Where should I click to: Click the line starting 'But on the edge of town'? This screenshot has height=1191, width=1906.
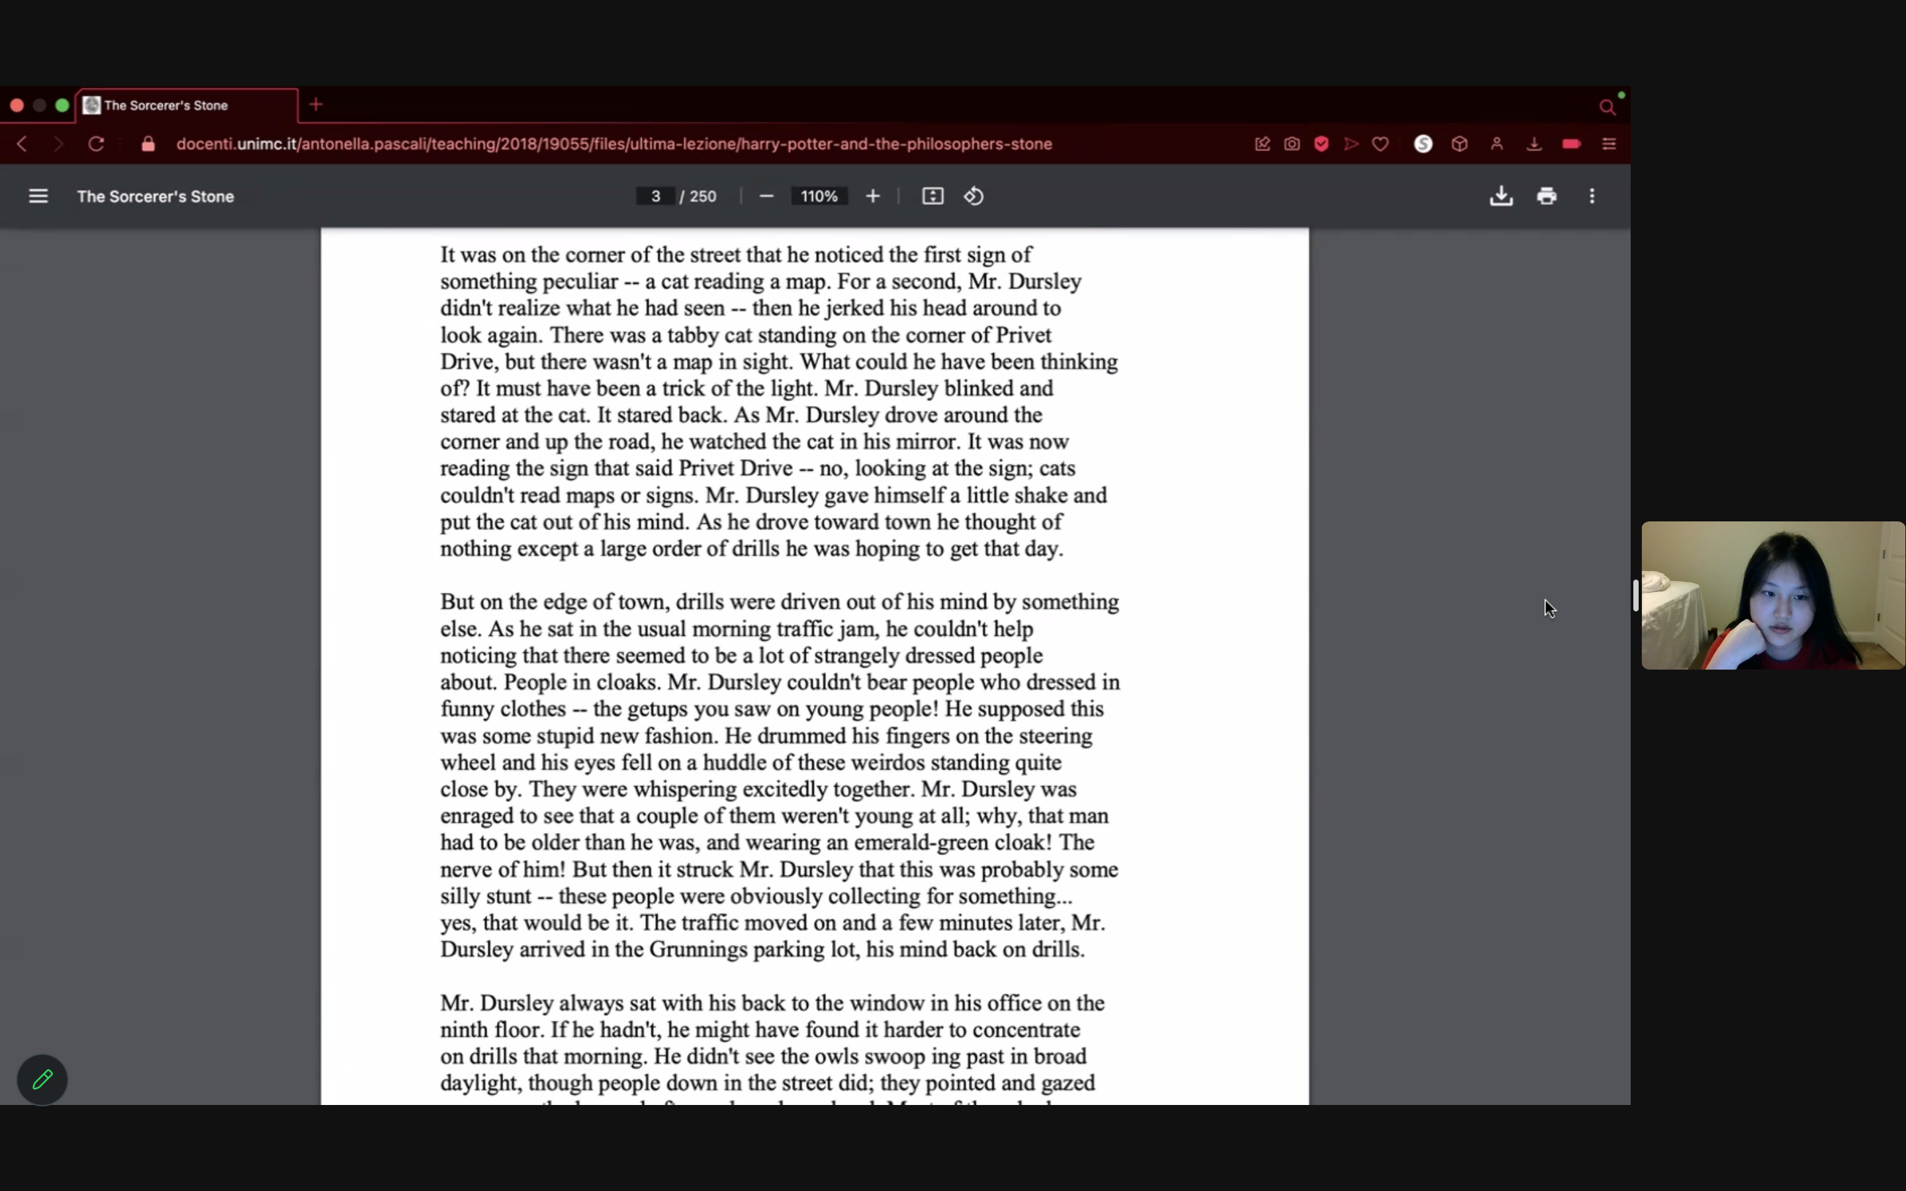779,602
